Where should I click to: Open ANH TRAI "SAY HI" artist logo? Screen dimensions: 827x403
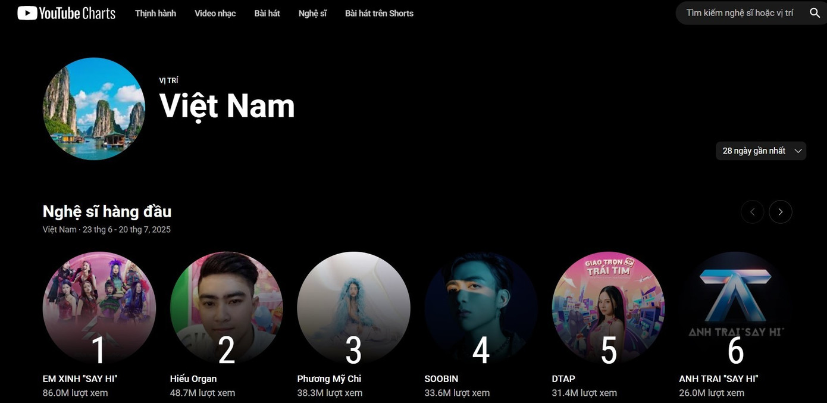pyautogui.click(x=735, y=308)
